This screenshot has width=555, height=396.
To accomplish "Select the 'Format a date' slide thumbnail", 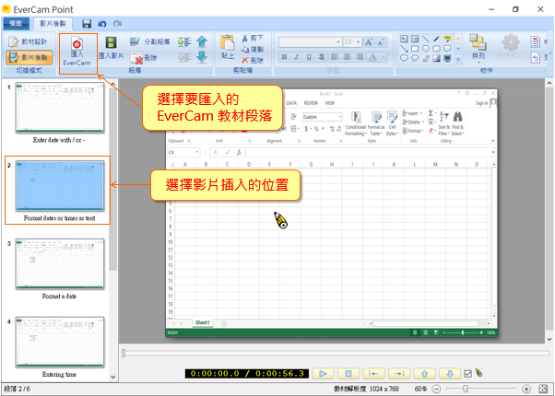I will [59, 264].
